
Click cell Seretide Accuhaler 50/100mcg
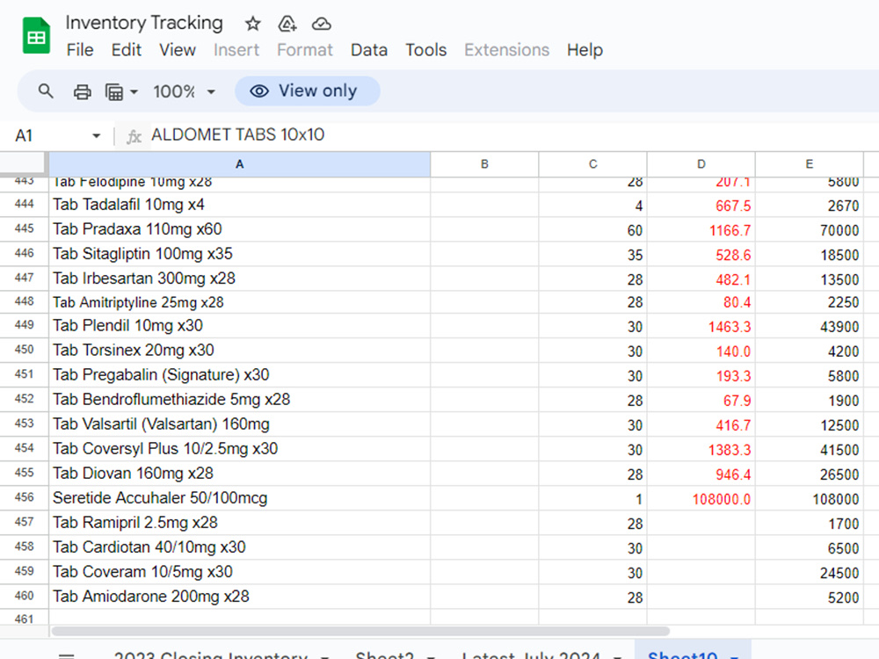[x=239, y=498]
